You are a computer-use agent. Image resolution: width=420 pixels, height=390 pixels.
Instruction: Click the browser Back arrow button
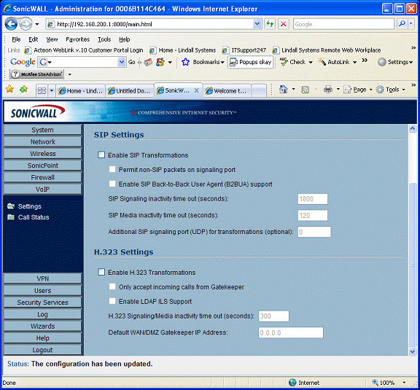(x=11, y=24)
